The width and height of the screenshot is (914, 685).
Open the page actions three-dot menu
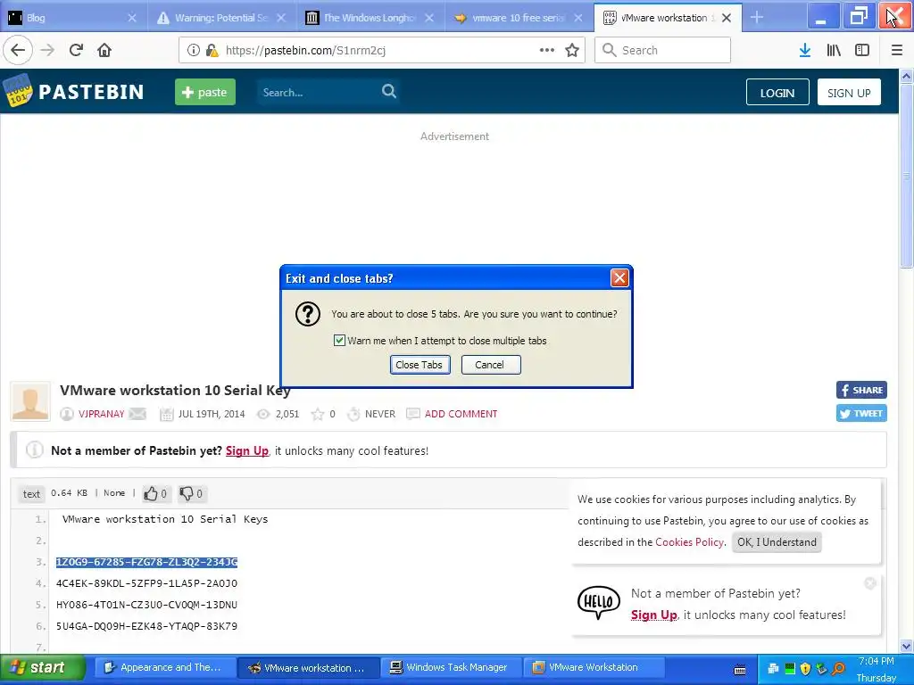[547, 50]
